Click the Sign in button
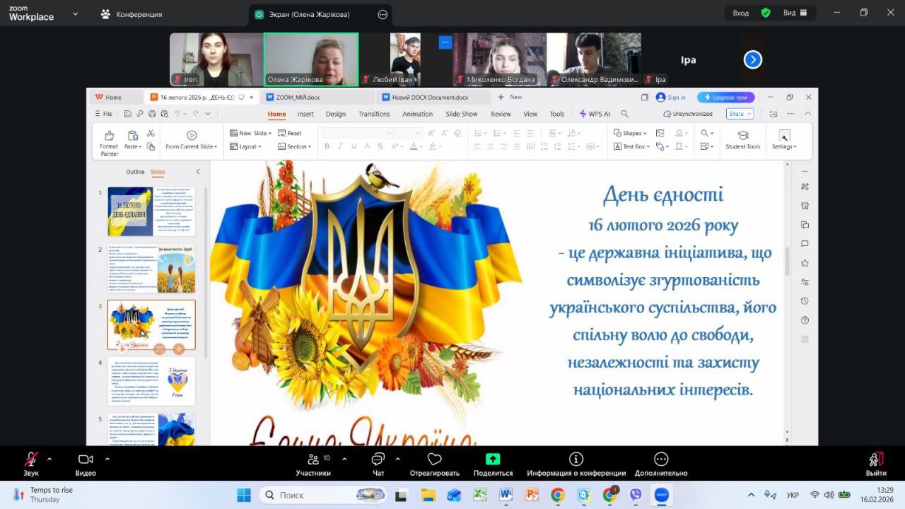Screen dimensions: 905x509 pos(671,98)
